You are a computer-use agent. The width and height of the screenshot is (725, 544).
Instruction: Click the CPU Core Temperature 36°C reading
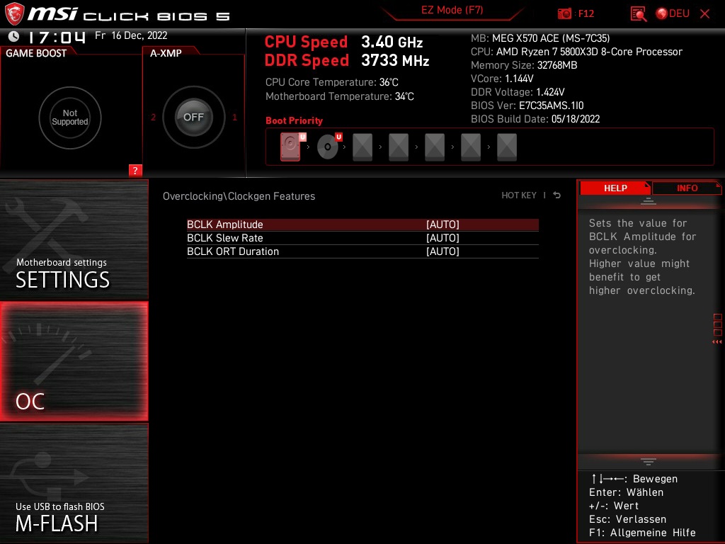click(331, 82)
